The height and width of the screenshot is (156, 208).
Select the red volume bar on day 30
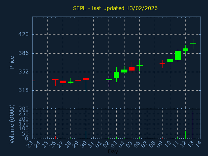tap(86, 135)
